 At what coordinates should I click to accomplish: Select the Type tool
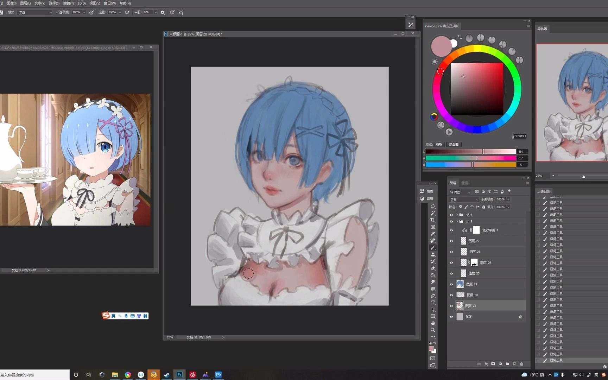[x=433, y=303]
